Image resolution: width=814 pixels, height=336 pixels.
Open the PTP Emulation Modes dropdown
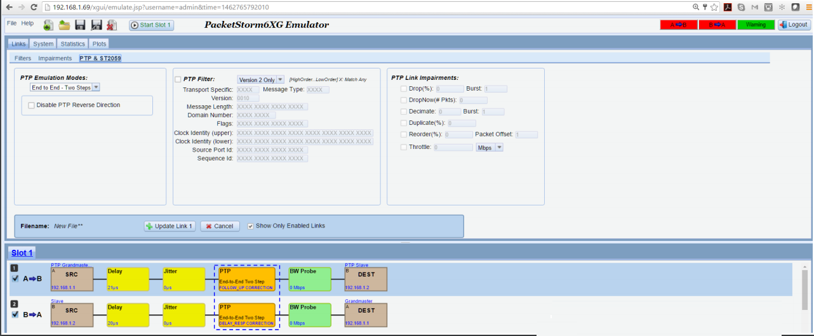pyautogui.click(x=65, y=87)
